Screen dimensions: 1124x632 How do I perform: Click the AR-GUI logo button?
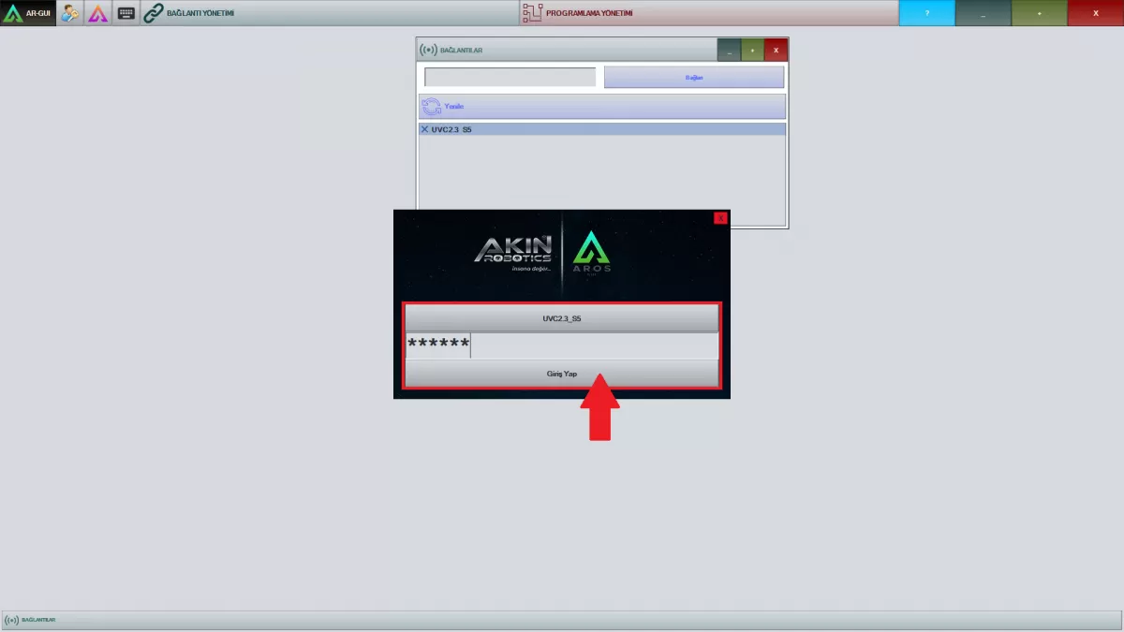[28, 13]
